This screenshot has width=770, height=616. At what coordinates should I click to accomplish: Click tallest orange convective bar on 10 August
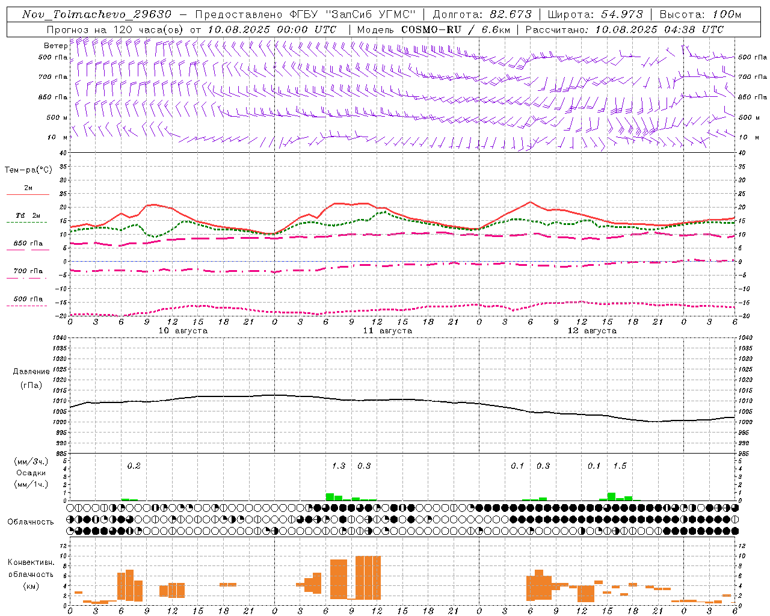coord(129,585)
